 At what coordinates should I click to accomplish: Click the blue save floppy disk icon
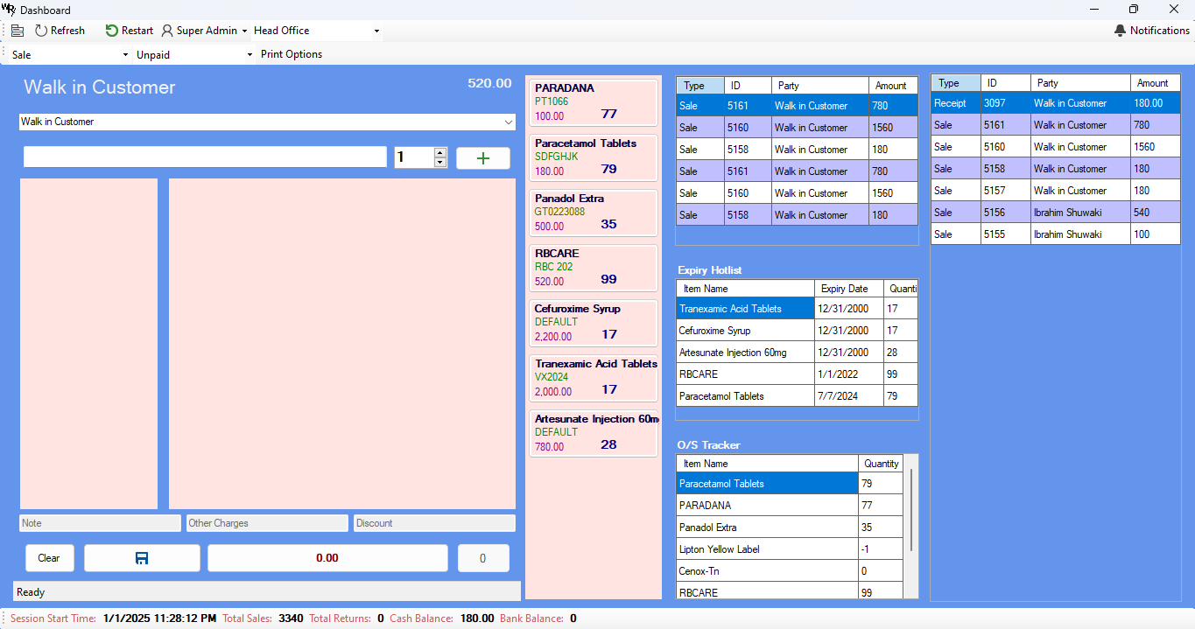(x=142, y=558)
